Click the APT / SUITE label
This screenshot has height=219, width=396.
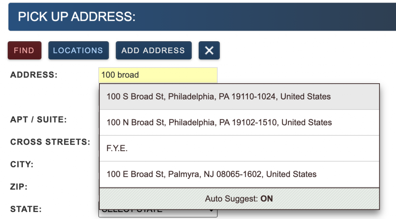coord(38,120)
